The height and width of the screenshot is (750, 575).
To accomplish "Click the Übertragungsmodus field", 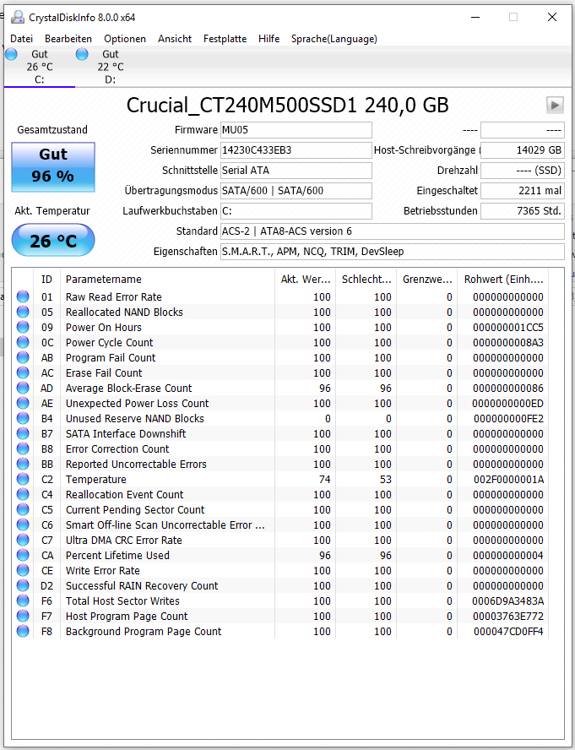I will 296,190.
